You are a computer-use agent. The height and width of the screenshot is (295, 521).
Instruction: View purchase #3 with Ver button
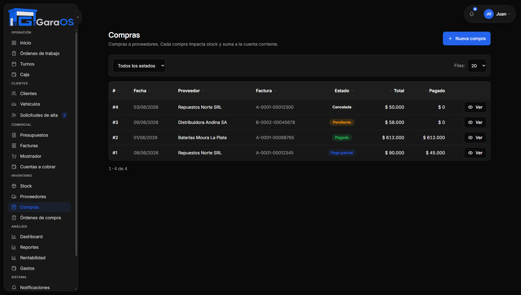(x=475, y=122)
